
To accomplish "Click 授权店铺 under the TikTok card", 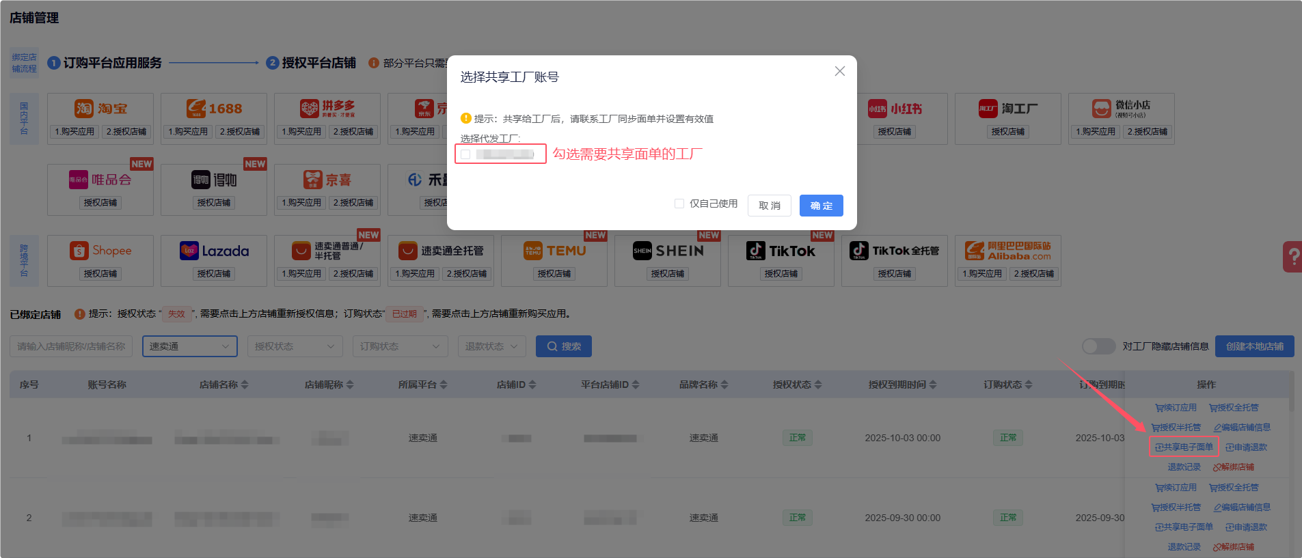I will point(781,274).
